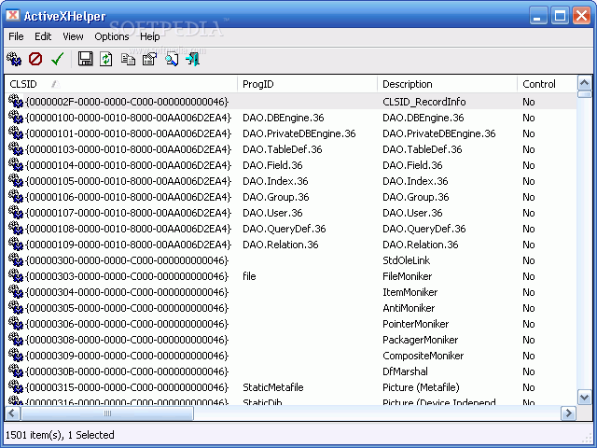Click the horizontal scrollbar thumb
Screen dimensions: 597x448
click(x=107, y=413)
